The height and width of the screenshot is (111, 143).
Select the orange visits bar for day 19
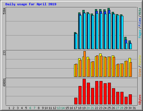(x=85, y=64)
